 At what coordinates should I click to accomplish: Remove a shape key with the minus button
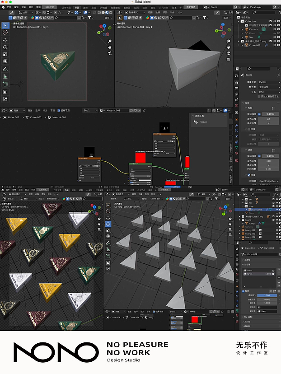point(279,274)
